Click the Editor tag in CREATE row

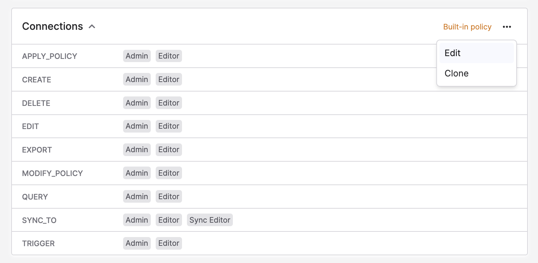(169, 79)
